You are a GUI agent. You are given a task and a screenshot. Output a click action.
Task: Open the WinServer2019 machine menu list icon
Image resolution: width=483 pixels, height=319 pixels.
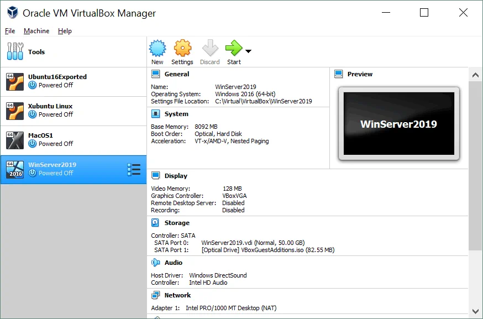pos(134,169)
